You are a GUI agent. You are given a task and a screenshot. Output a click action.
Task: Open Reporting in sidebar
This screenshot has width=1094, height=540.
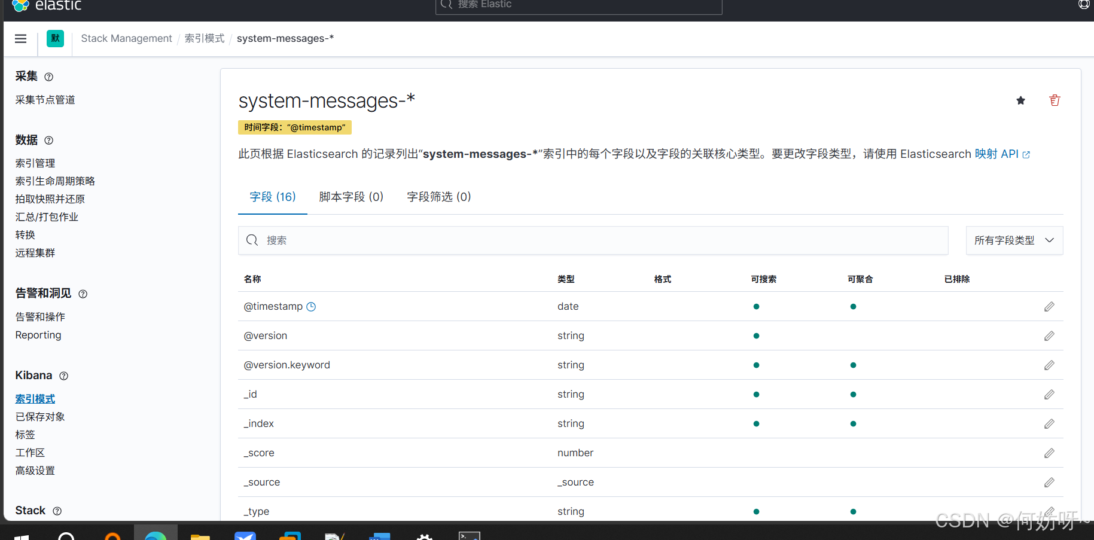coord(38,335)
